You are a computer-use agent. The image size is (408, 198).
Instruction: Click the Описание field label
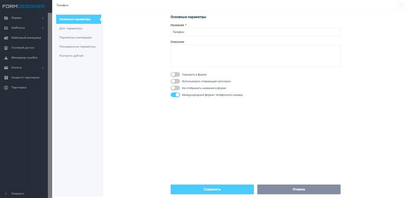pyautogui.click(x=178, y=42)
